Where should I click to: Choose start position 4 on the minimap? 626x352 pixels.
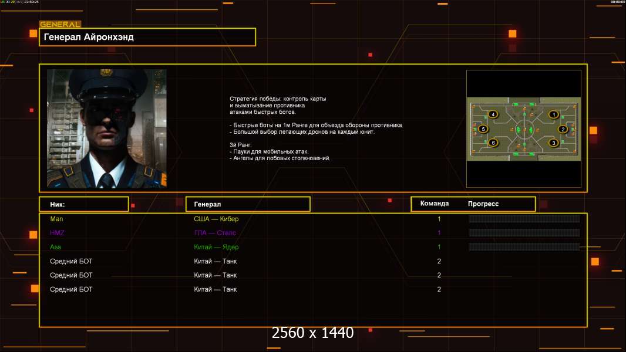[493, 114]
